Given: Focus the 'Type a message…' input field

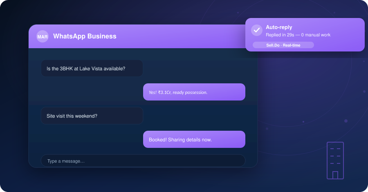Looking at the screenshot, I should click(x=143, y=161).
